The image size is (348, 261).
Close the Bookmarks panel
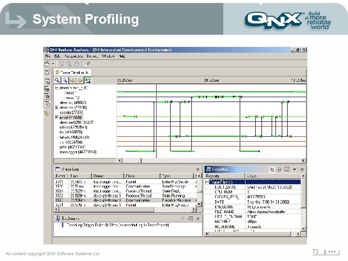click(x=198, y=218)
